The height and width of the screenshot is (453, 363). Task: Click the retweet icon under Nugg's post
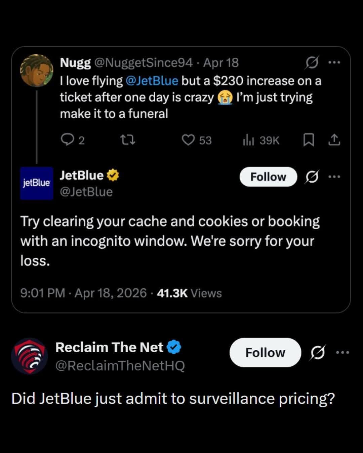128,141
